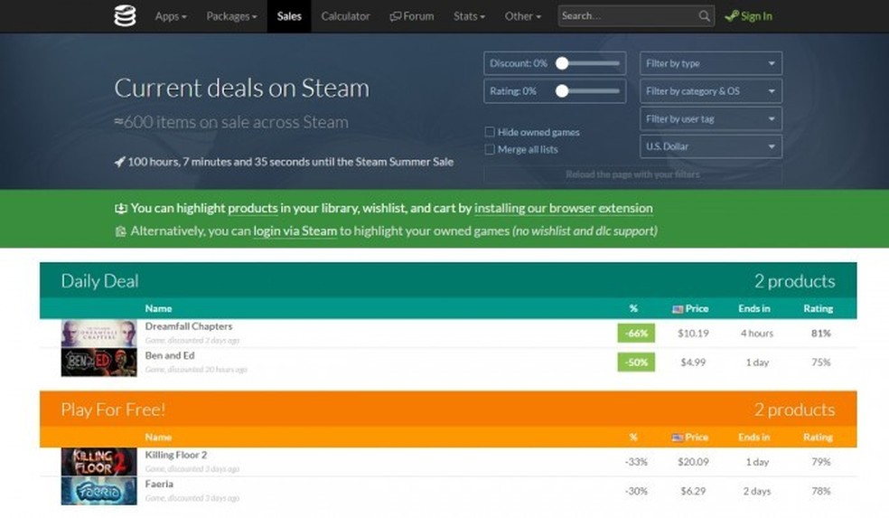Click the login via Steam link
The image size is (889, 518).
click(295, 231)
